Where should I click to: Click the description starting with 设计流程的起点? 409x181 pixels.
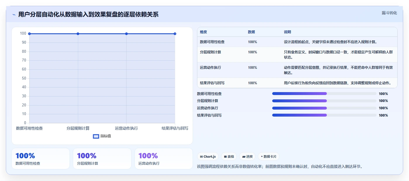pos(331,42)
